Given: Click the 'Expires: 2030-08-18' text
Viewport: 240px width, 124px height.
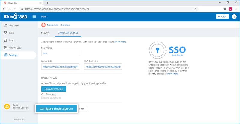Looking at the screenshot, I should [51, 98].
